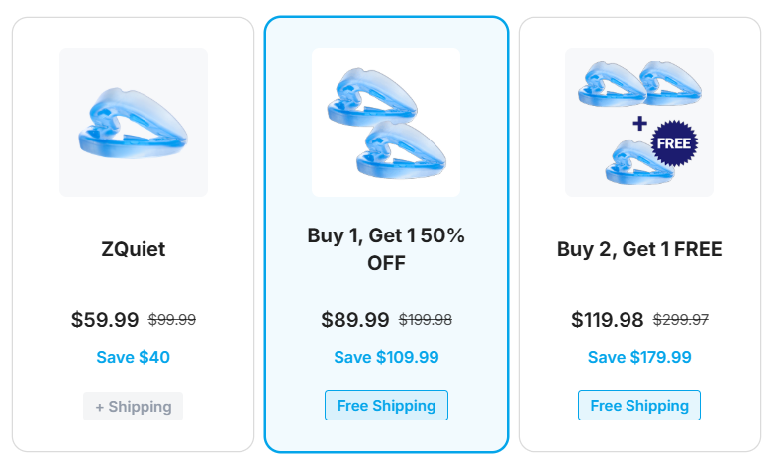Click the crossed-out $199.98 price
Image resolution: width=773 pixels, height=467 pixels.
[x=426, y=320]
